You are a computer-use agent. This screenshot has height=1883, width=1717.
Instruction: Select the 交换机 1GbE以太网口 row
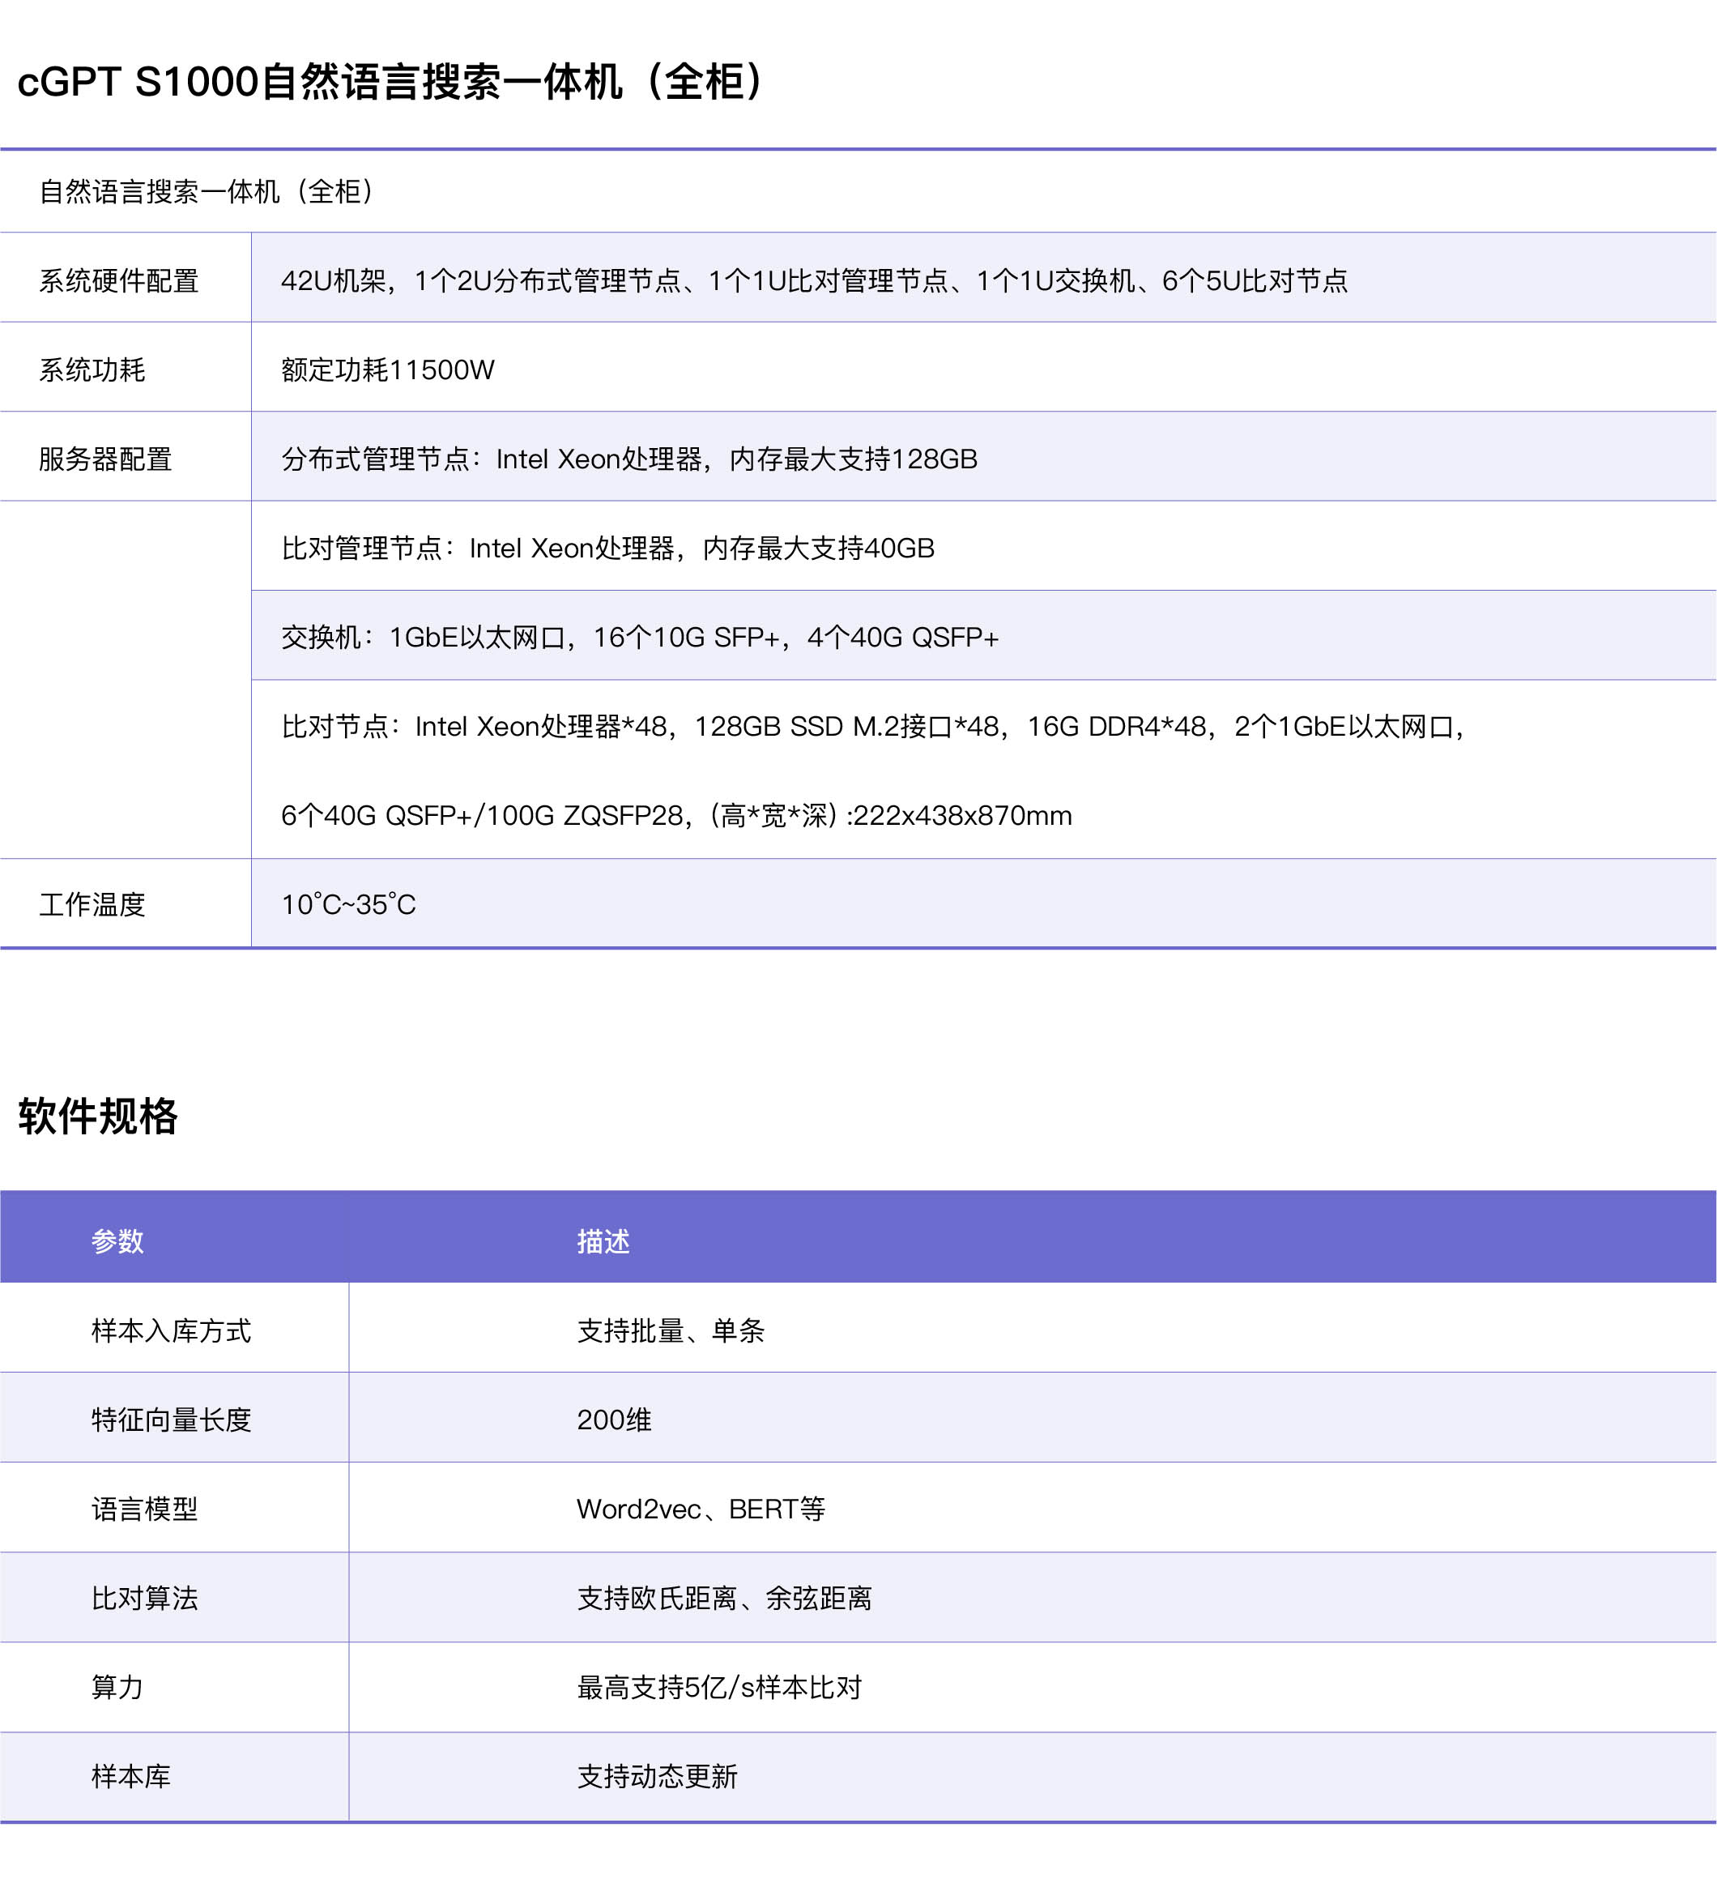pos(640,637)
